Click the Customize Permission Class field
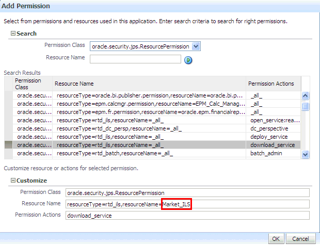This screenshot has width=320, height=245. (x=187, y=193)
